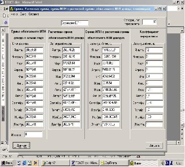Select Август field in С начала года group
The image size is (185, 167).
click(x=34, y=96)
